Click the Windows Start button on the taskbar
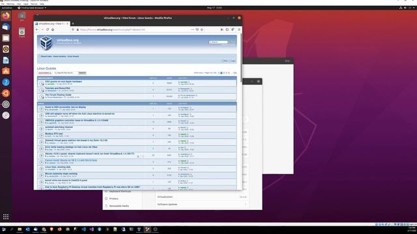Viewport: 417px width, 234px height. click(x=4, y=229)
